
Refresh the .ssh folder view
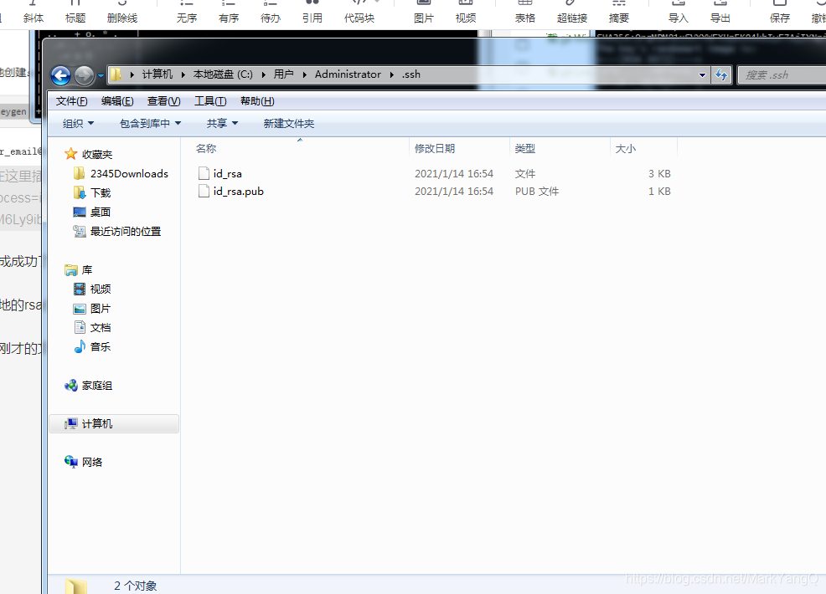pyautogui.click(x=721, y=75)
